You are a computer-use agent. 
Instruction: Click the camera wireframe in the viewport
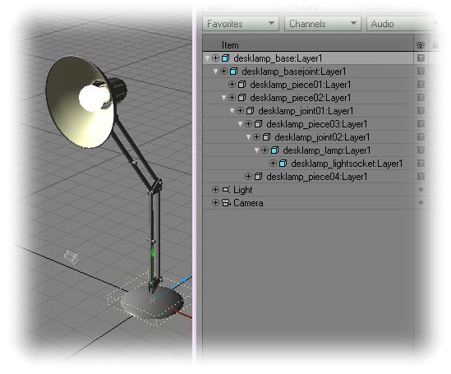click(x=71, y=257)
